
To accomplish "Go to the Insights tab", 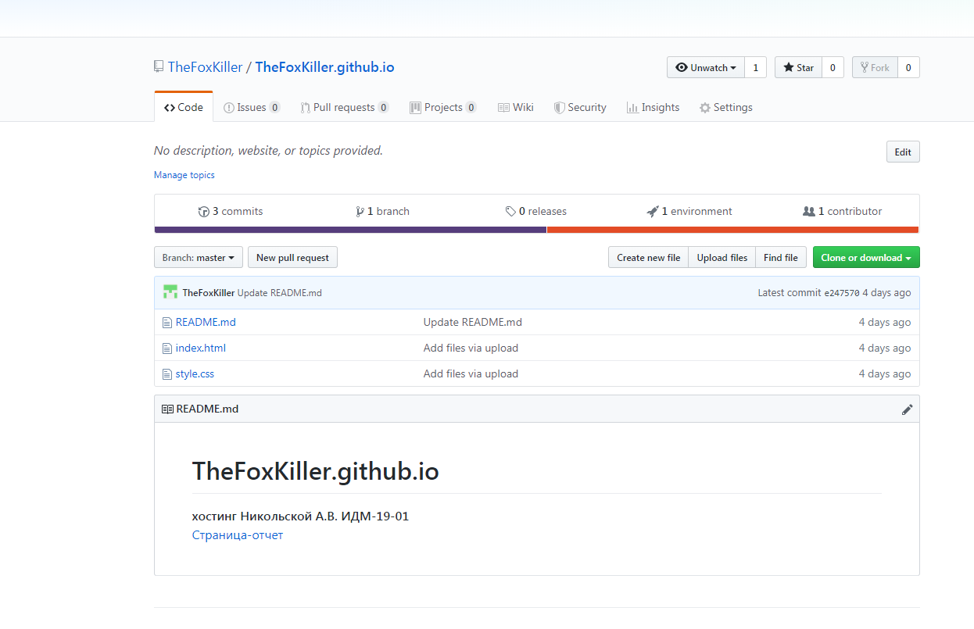I will click(x=653, y=108).
